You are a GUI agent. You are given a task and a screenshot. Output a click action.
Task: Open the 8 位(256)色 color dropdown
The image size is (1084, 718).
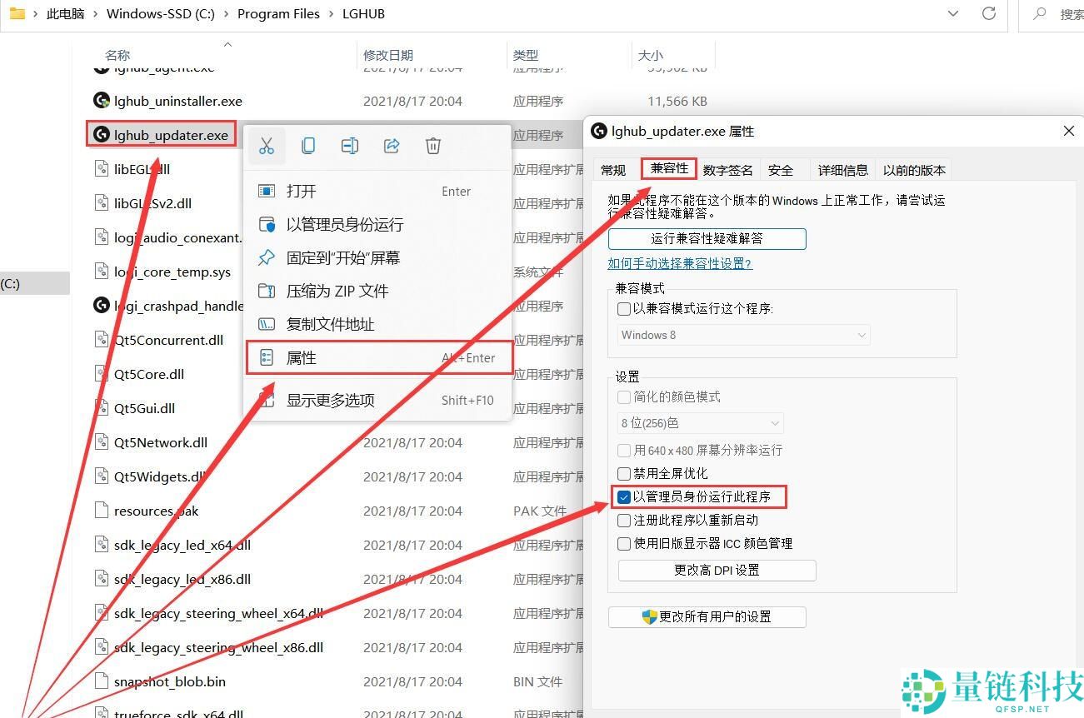pyautogui.click(x=700, y=423)
